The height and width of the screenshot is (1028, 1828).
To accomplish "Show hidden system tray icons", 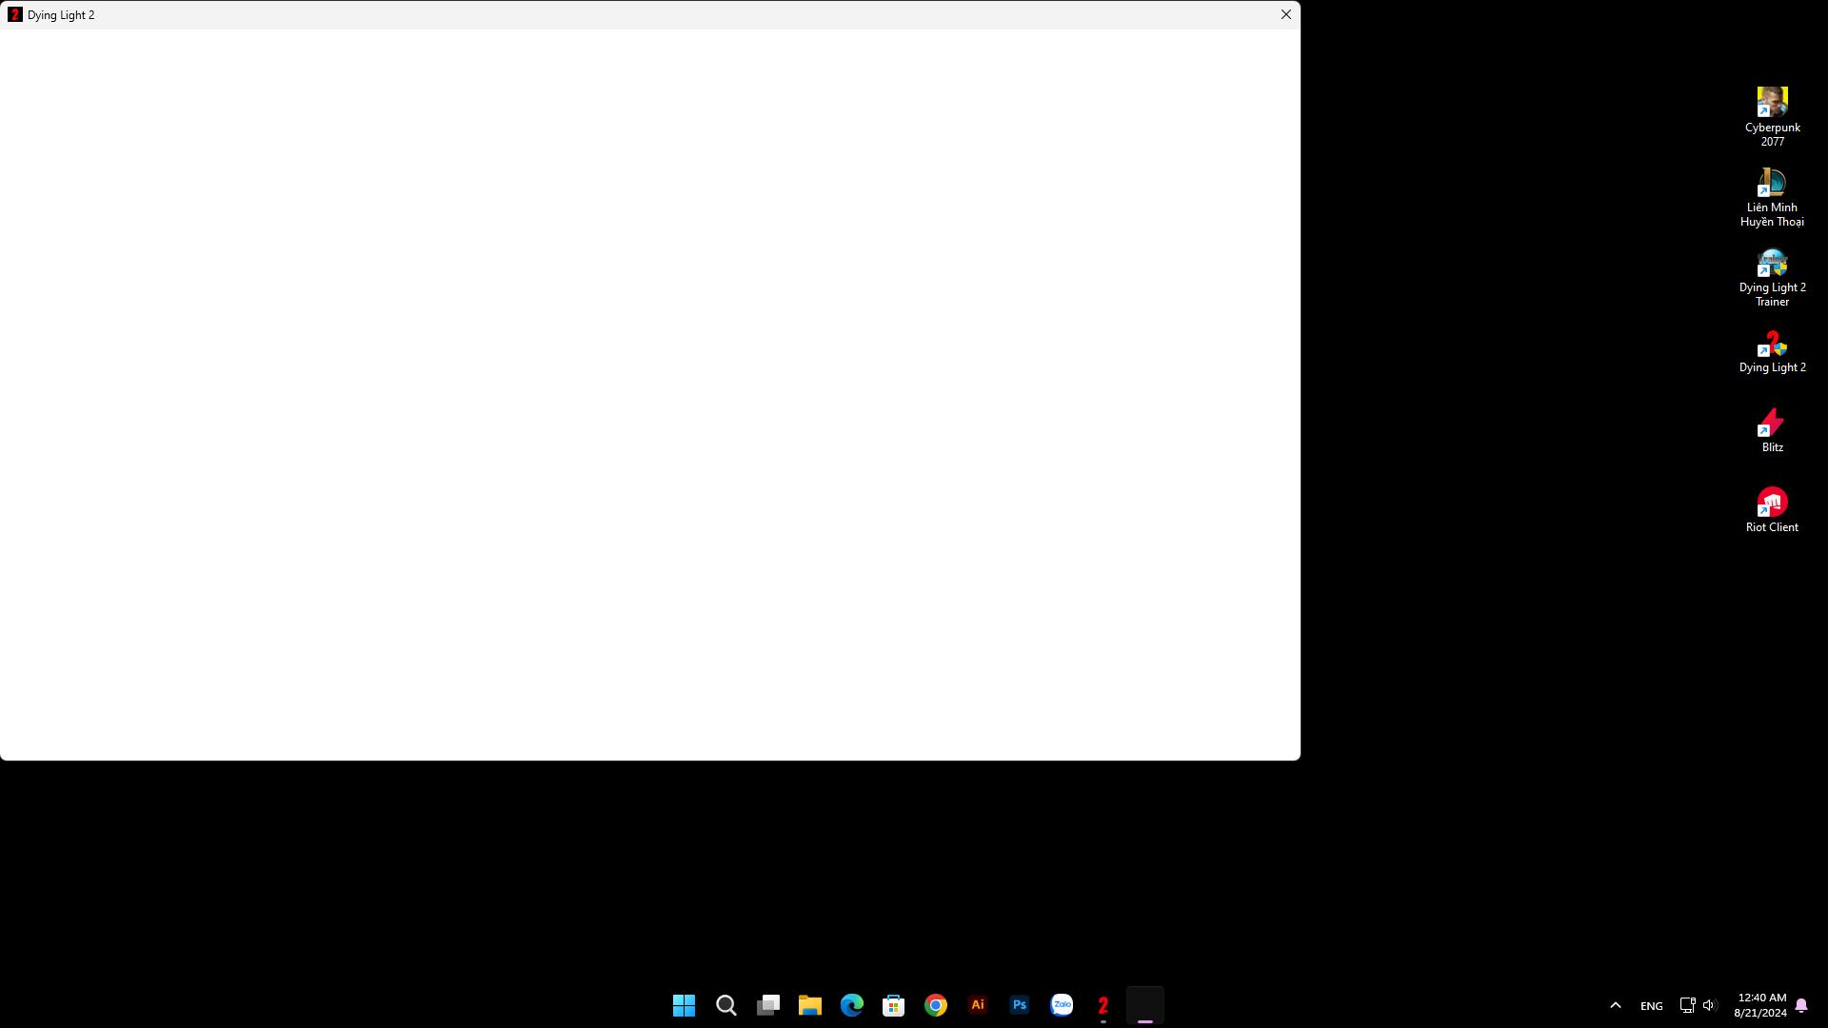I will pos(1615,1005).
